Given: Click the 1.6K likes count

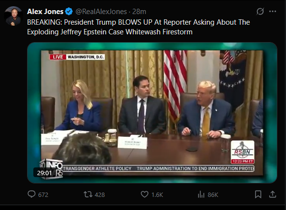Looking at the screenshot, I should tap(157, 195).
